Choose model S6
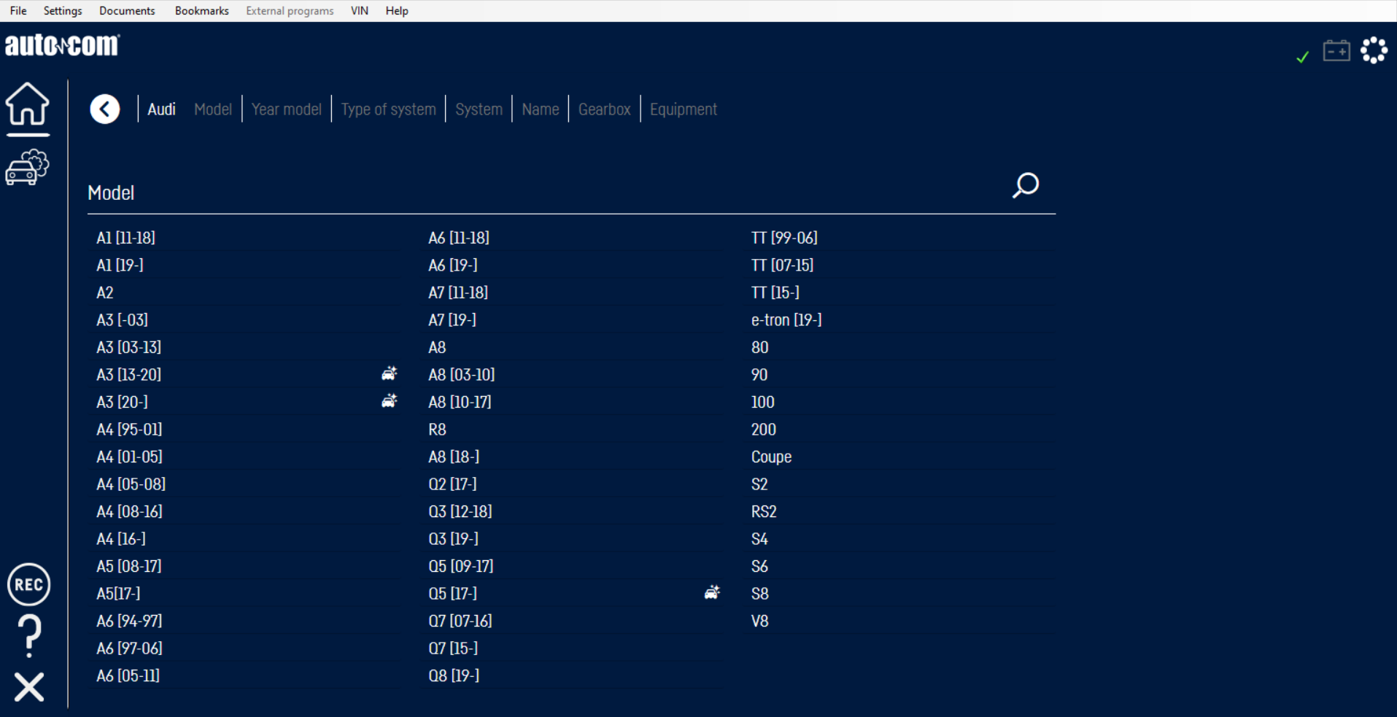The image size is (1397, 717). pyautogui.click(x=759, y=566)
